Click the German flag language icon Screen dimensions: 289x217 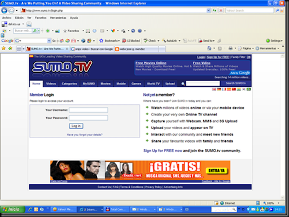coord(219,89)
